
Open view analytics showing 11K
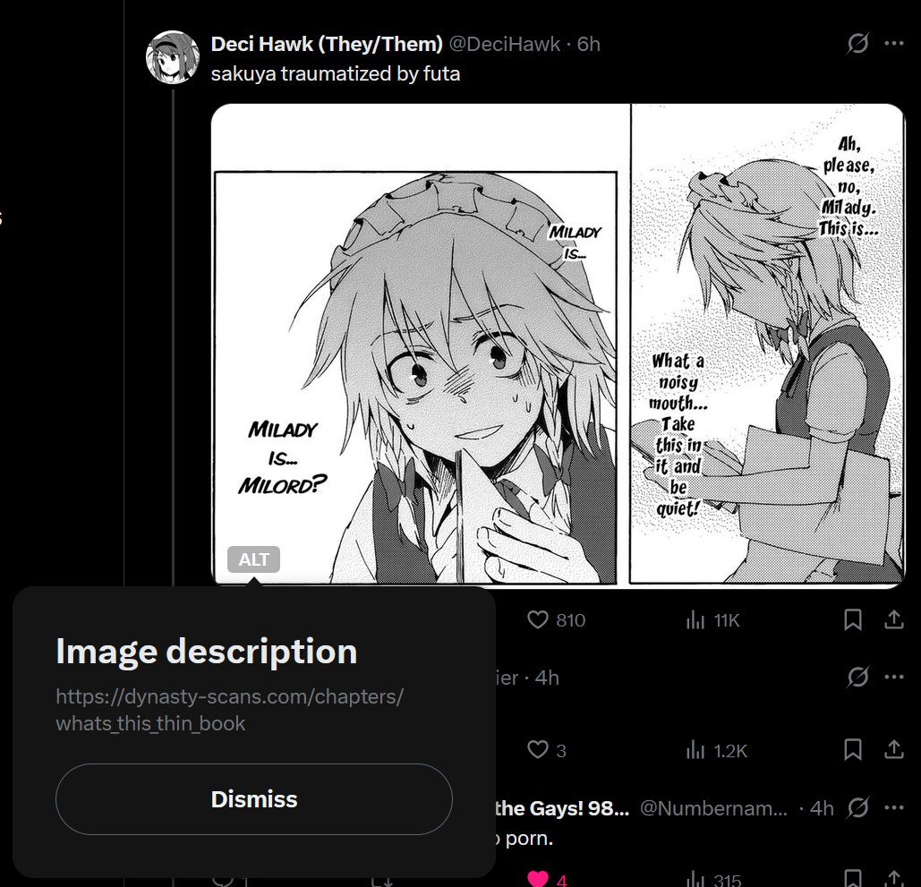[x=712, y=619]
